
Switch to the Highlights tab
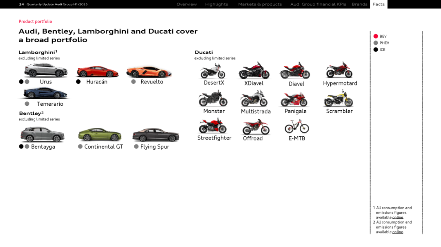216,4
